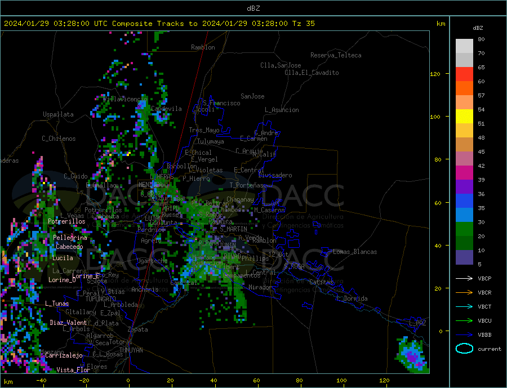Click the Pellegrina map label

tap(70, 238)
